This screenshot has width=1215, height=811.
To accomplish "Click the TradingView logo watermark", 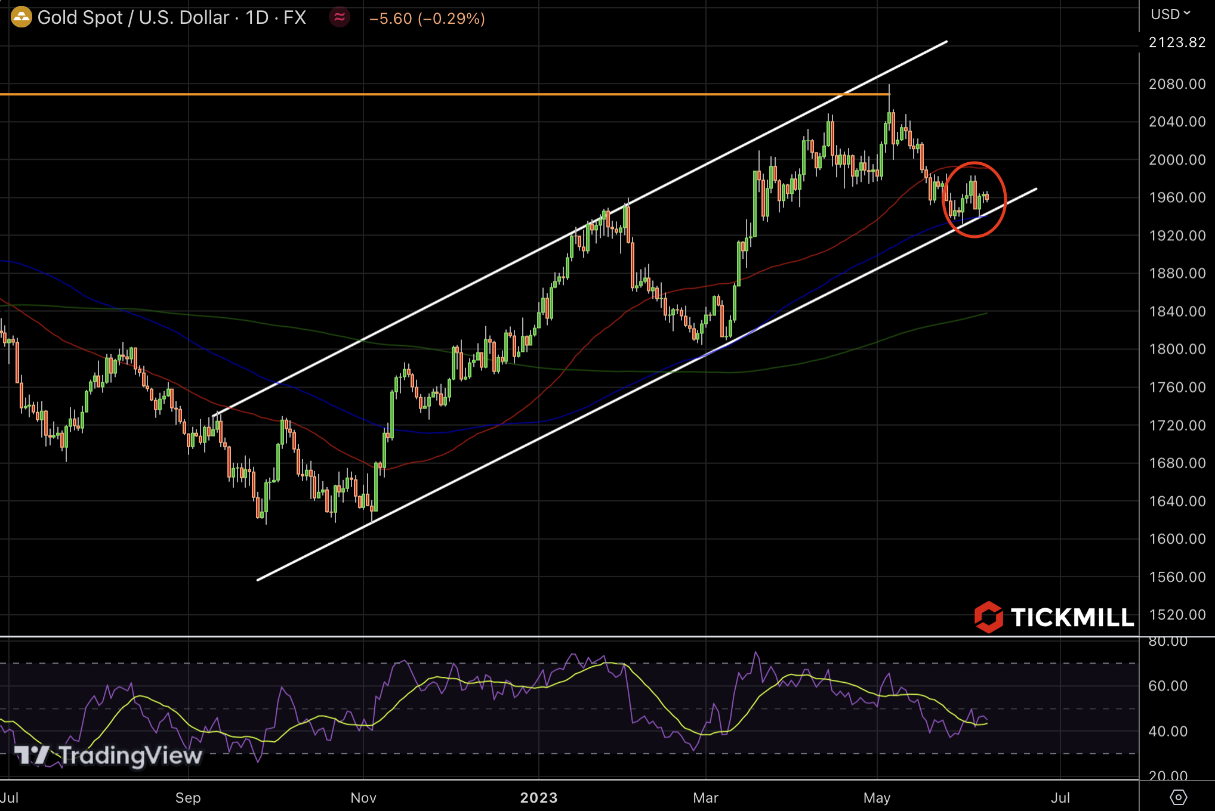I will click(109, 756).
